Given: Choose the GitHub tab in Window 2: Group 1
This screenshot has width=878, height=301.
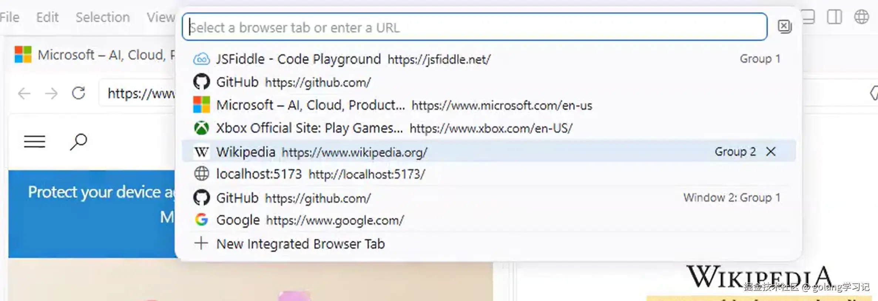Looking at the screenshot, I should 489,198.
